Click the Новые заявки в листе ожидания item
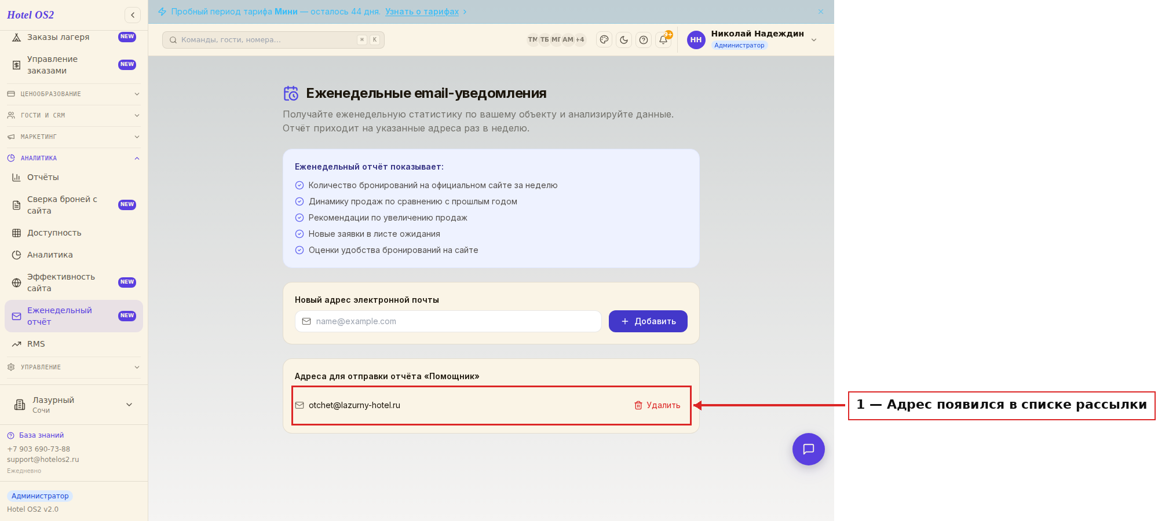 tap(374, 234)
